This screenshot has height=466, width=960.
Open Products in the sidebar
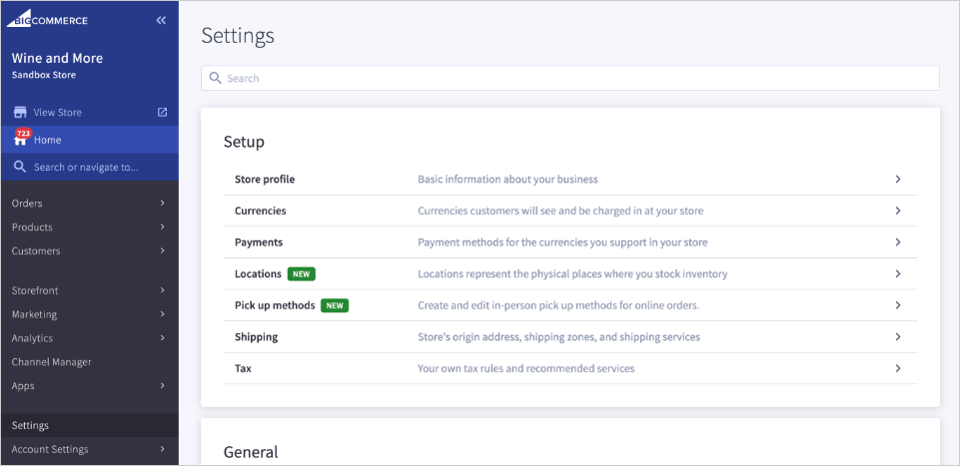(x=89, y=227)
